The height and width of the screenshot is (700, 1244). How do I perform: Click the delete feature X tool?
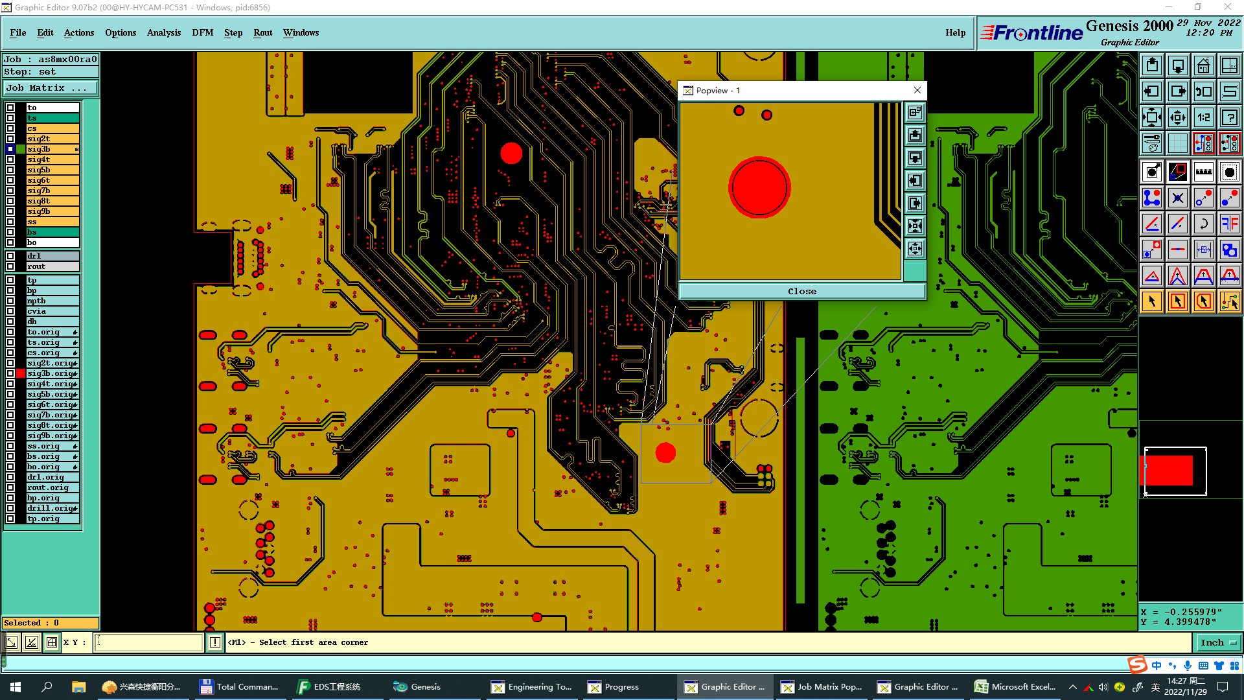[x=1177, y=198]
